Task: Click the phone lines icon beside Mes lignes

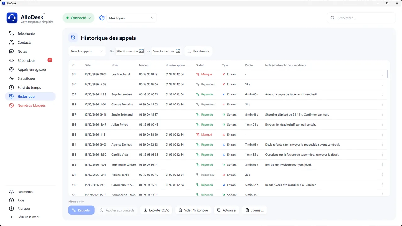Action: pyautogui.click(x=102, y=18)
